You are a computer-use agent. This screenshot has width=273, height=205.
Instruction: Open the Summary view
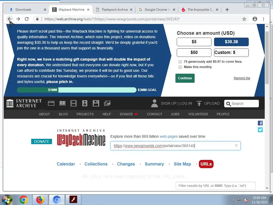tap(154, 164)
